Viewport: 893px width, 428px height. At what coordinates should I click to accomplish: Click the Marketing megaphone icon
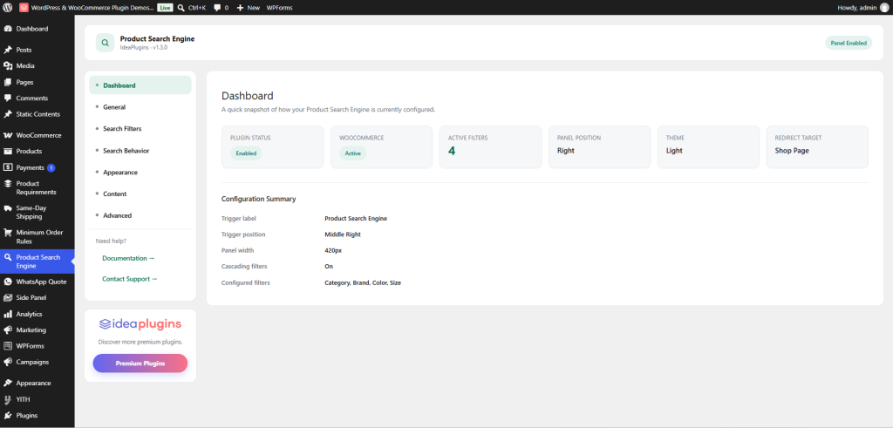8,330
